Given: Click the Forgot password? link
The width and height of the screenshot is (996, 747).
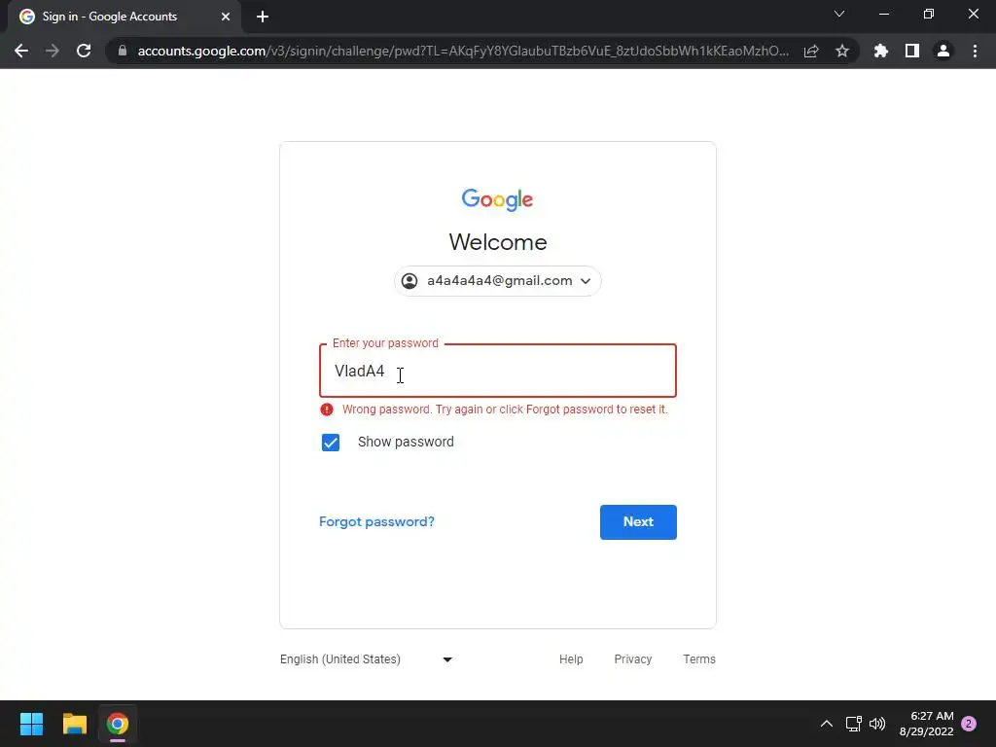Looking at the screenshot, I should (x=376, y=521).
